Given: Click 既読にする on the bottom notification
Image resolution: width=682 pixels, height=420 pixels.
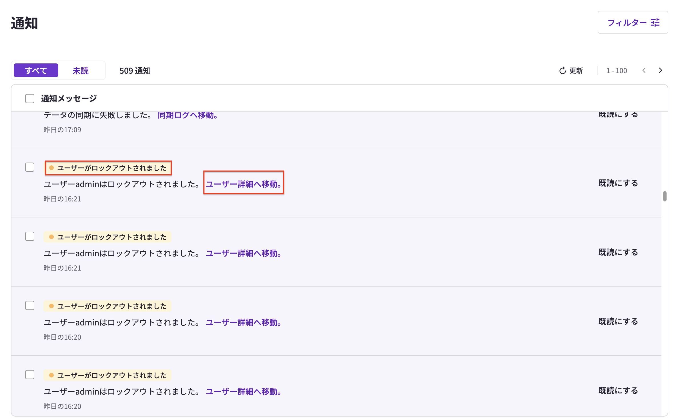Looking at the screenshot, I should [x=618, y=390].
